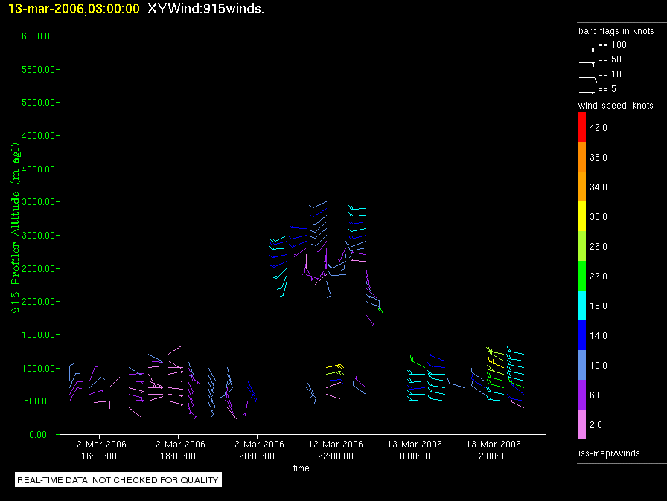Click the red 42.0 knots color band
The image size is (667, 501).
point(582,127)
